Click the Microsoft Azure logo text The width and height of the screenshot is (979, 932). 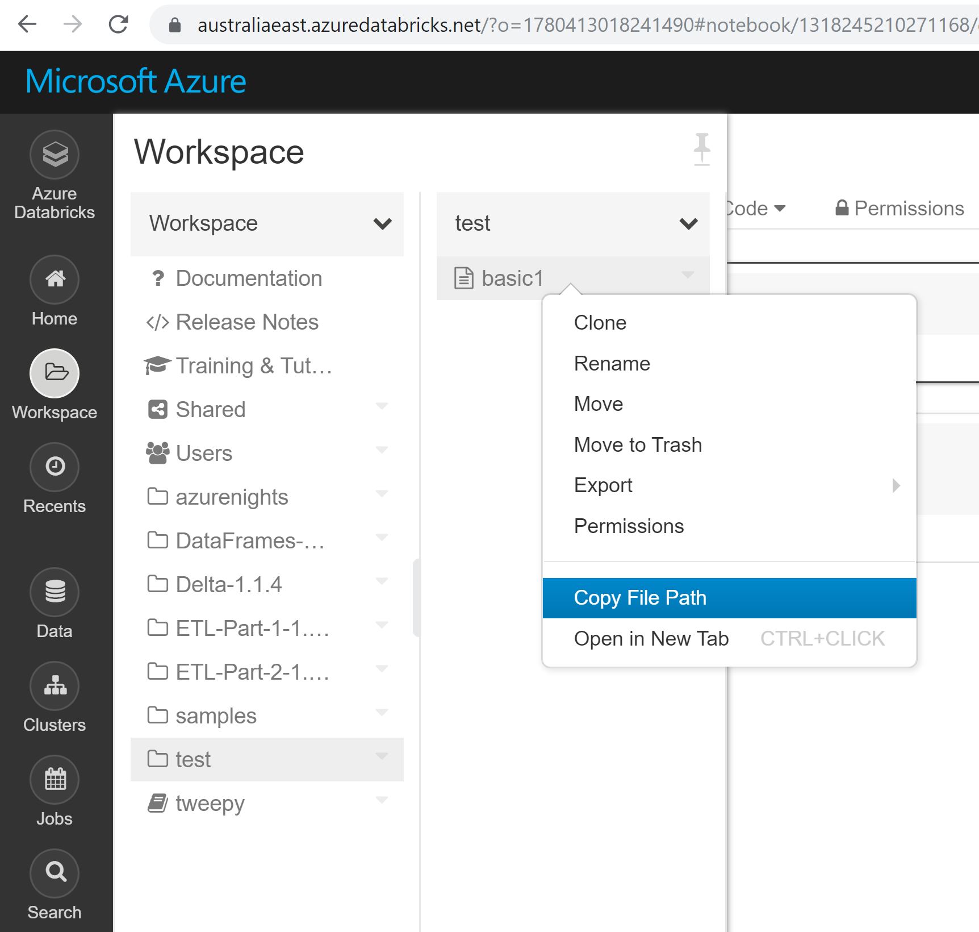tap(136, 81)
